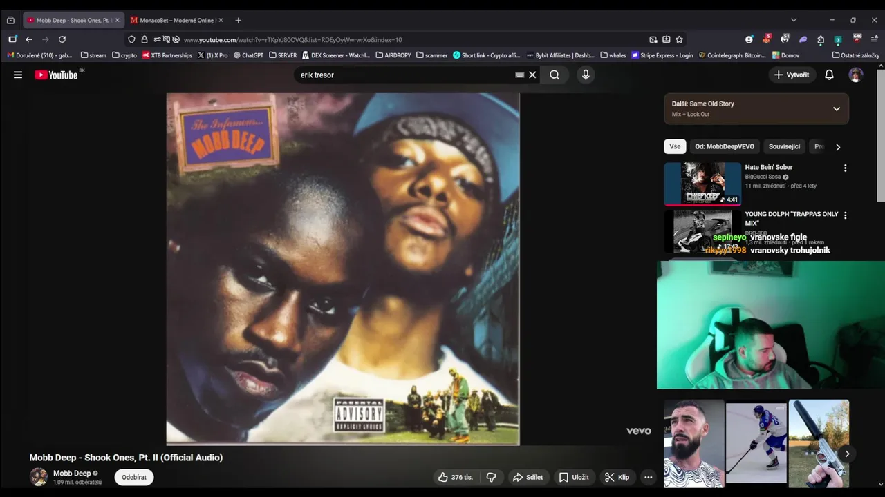
Task: Open the ChatGPT bookmark
Action: point(249,55)
